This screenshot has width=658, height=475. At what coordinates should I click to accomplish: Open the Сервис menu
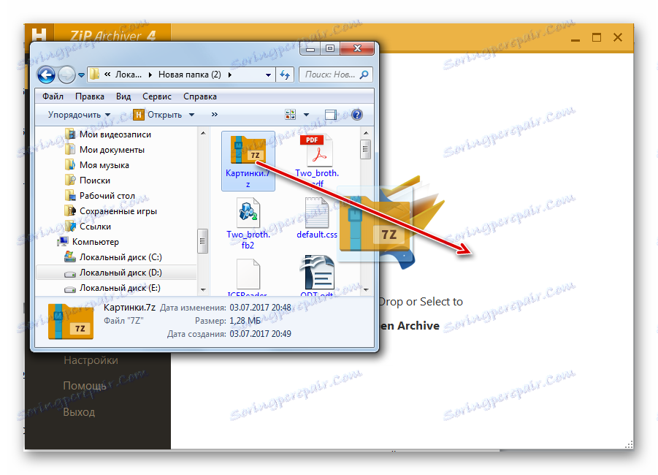(x=157, y=96)
